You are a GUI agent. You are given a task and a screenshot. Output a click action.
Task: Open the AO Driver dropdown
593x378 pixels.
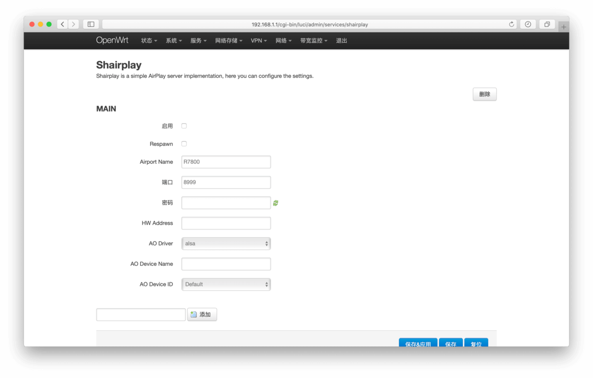(x=226, y=244)
